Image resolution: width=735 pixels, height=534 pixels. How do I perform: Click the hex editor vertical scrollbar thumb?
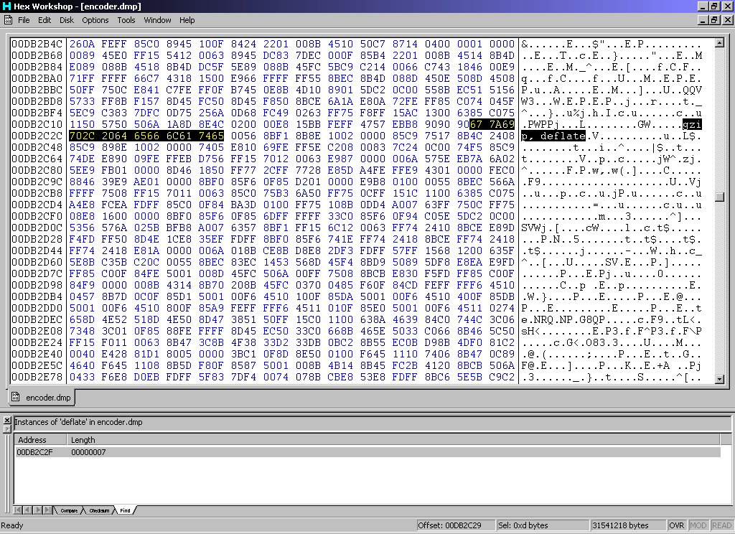pyautogui.click(x=719, y=197)
